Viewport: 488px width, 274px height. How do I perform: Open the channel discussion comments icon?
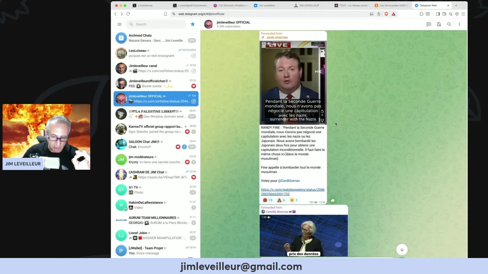tap(429, 24)
